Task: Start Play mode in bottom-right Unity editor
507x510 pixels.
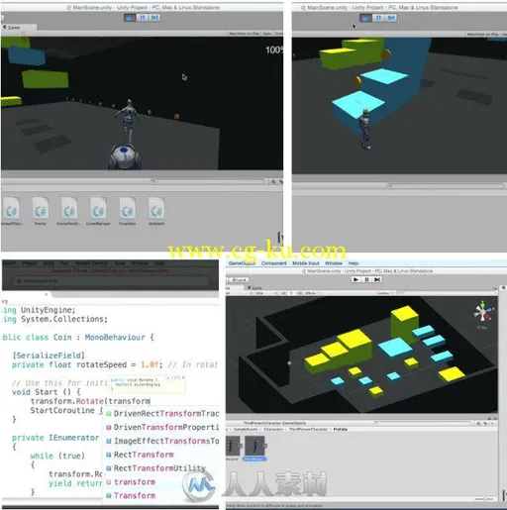Action: coord(355,279)
